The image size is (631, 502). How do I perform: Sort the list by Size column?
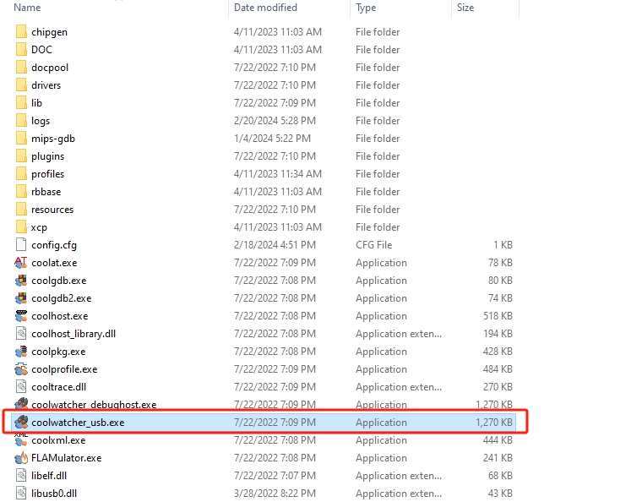[x=465, y=8]
